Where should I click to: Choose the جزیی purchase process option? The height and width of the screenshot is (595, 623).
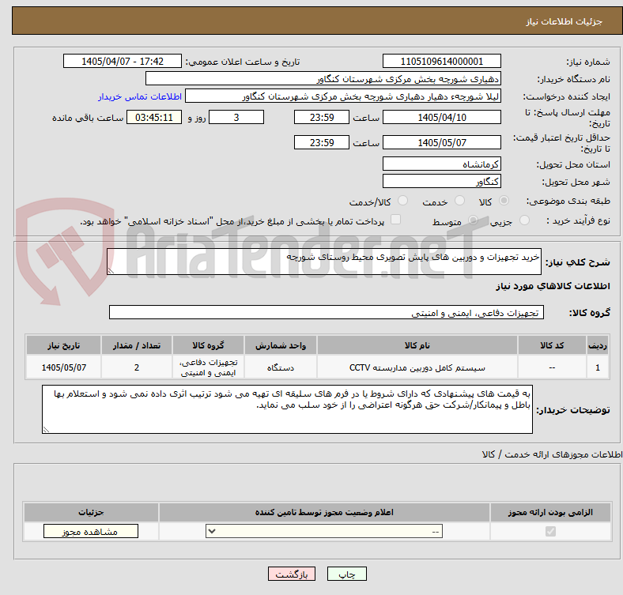point(524,220)
